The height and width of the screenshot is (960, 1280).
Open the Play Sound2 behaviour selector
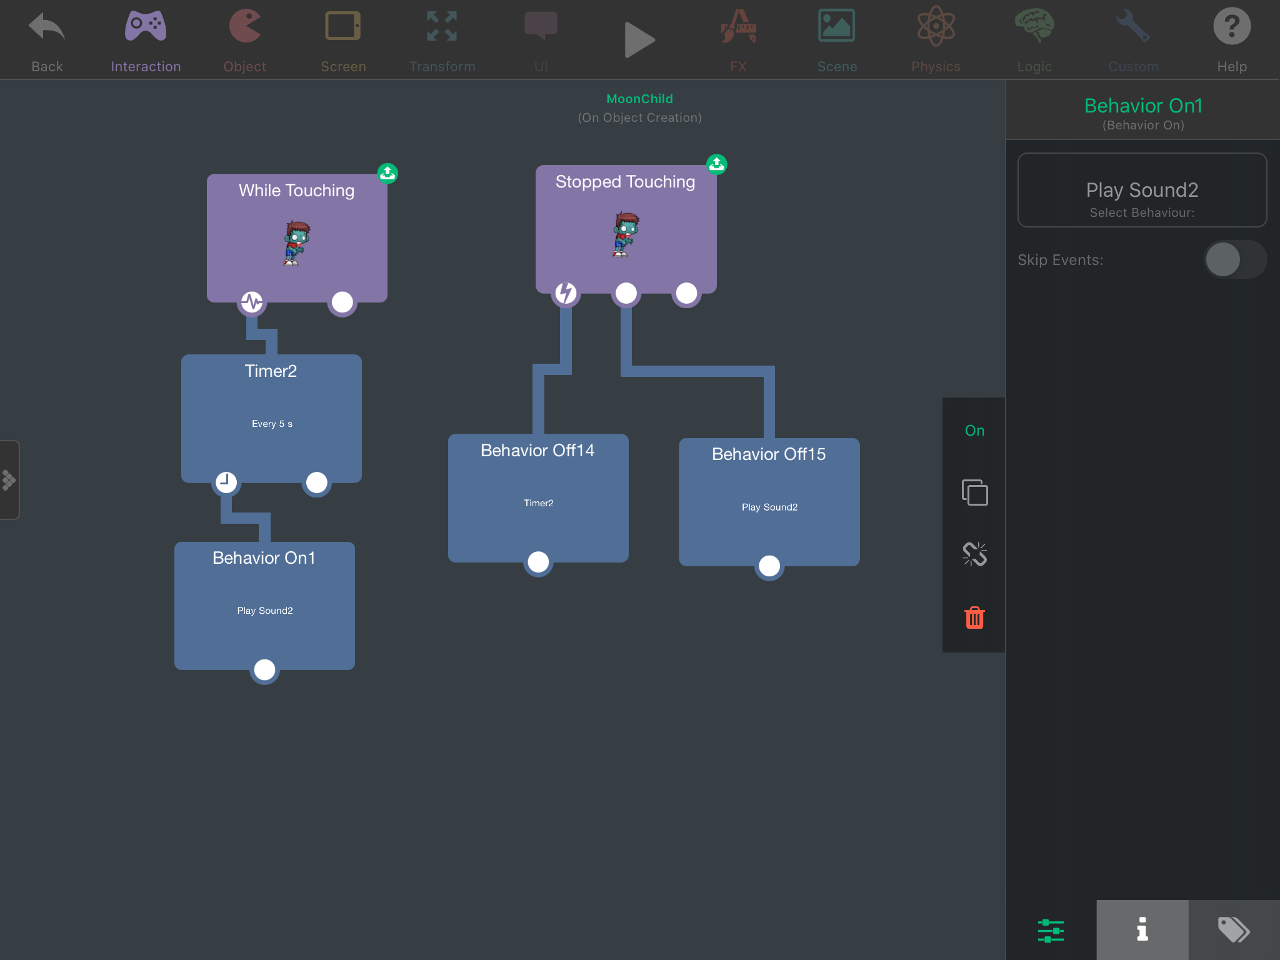pyautogui.click(x=1142, y=190)
